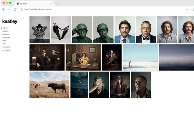194x121 pixels.
Task: Click the macOS yellow minimize window button
Action: pyautogui.click(x=7, y=3)
